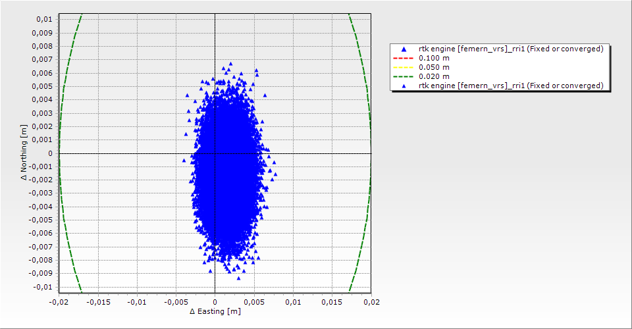The width and height of the screenshot is (632, 329).
Task: Click the Δ Northing [m] axis title
Action: [24, 153]
